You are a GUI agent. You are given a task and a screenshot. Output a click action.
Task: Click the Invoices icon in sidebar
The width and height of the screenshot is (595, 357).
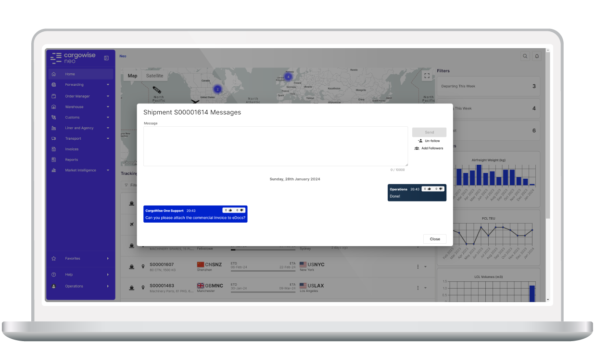click(x=54, y=149)
